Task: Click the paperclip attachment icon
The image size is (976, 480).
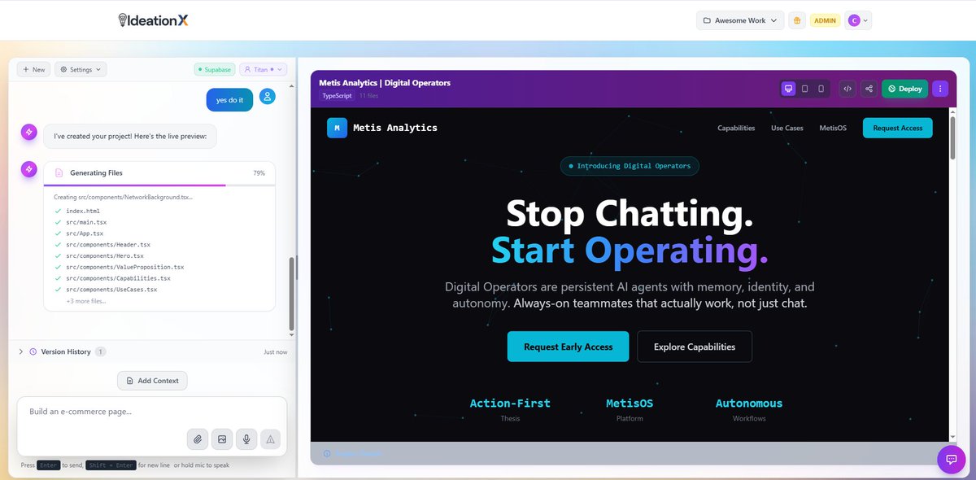Action: 197,439
